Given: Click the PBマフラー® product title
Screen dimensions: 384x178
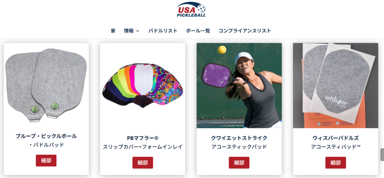Looking at the screenshot, I should tap(142, 138).
